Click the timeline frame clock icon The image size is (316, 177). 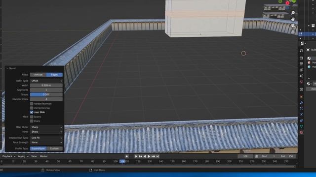256,156
